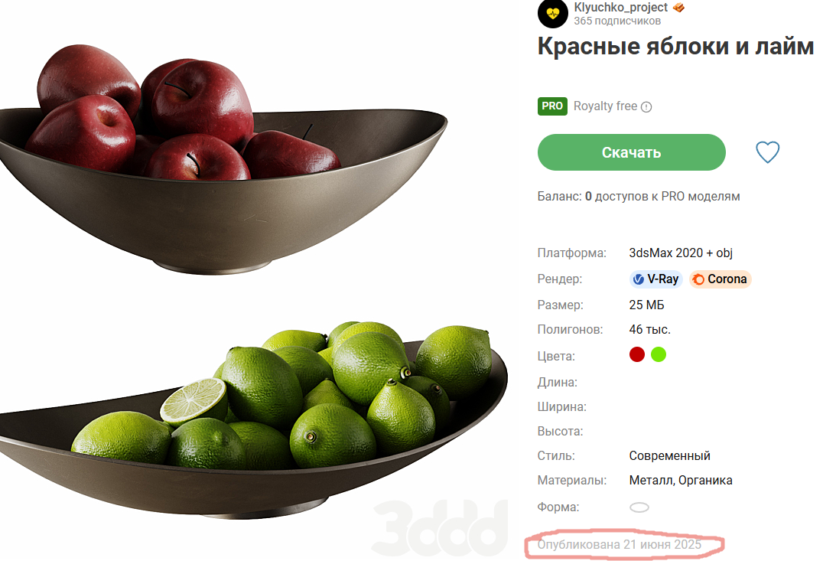The width and height of the screenshot is (836, 561).
Task: Click the Опубликована 21 июня 2025 date
Action: tap(619, 544)
